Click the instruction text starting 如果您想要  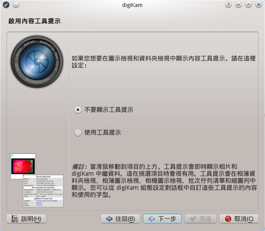coord(164,62)
